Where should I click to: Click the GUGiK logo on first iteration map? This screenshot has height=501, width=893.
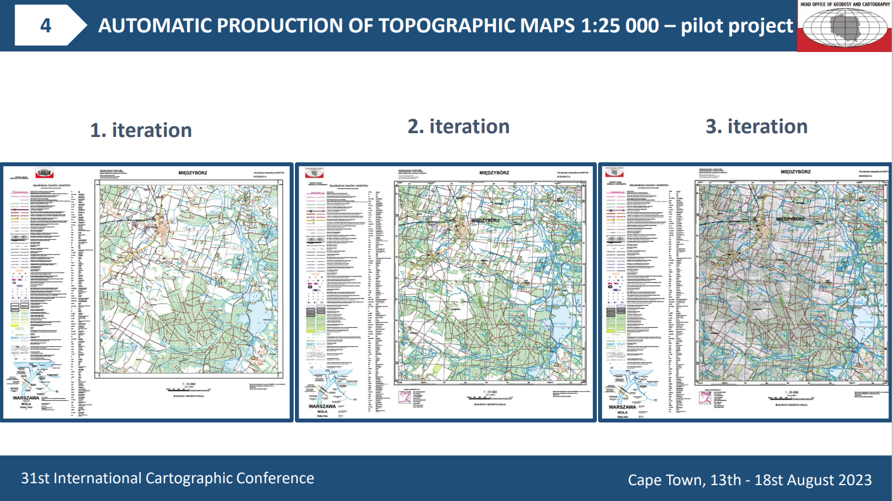(45, 172)
